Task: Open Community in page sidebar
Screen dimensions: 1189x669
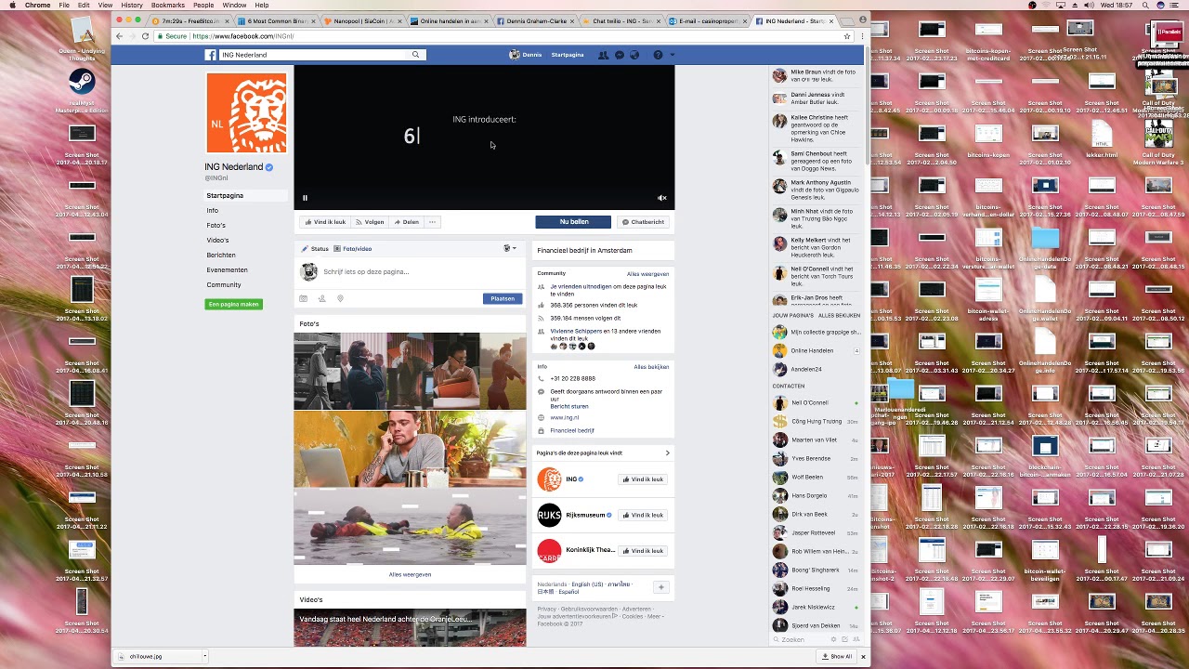Action: (224, 285)
